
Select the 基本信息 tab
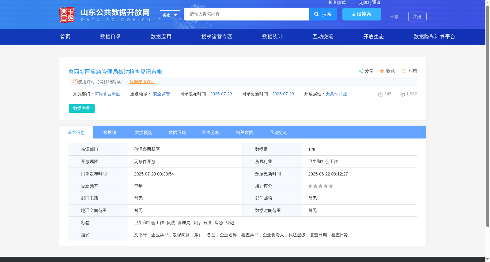pyautogui.click(x=76, y=132)
